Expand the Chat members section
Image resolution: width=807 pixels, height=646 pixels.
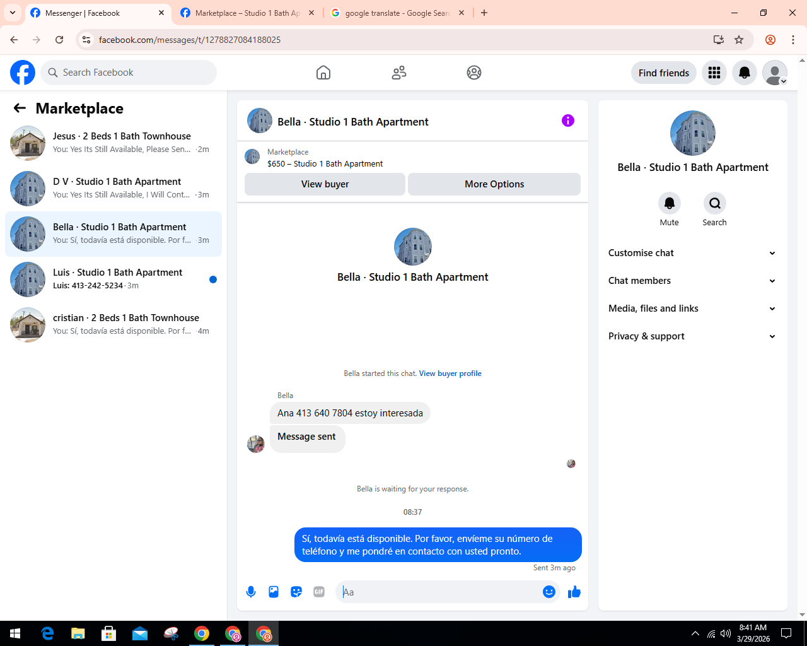click(x=693, y=281)
